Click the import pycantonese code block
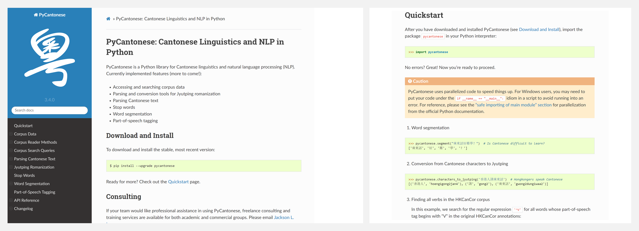 tap(500, 52)
